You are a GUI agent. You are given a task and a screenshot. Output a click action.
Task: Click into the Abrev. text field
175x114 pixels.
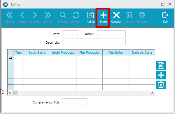coord(111,34)
